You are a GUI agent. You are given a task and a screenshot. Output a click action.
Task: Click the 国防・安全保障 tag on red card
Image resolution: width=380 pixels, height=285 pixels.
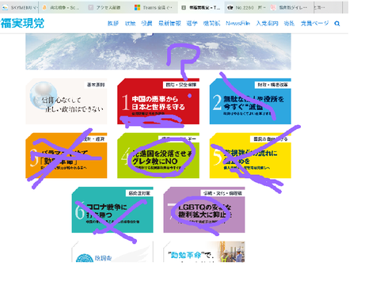point(180,85)
